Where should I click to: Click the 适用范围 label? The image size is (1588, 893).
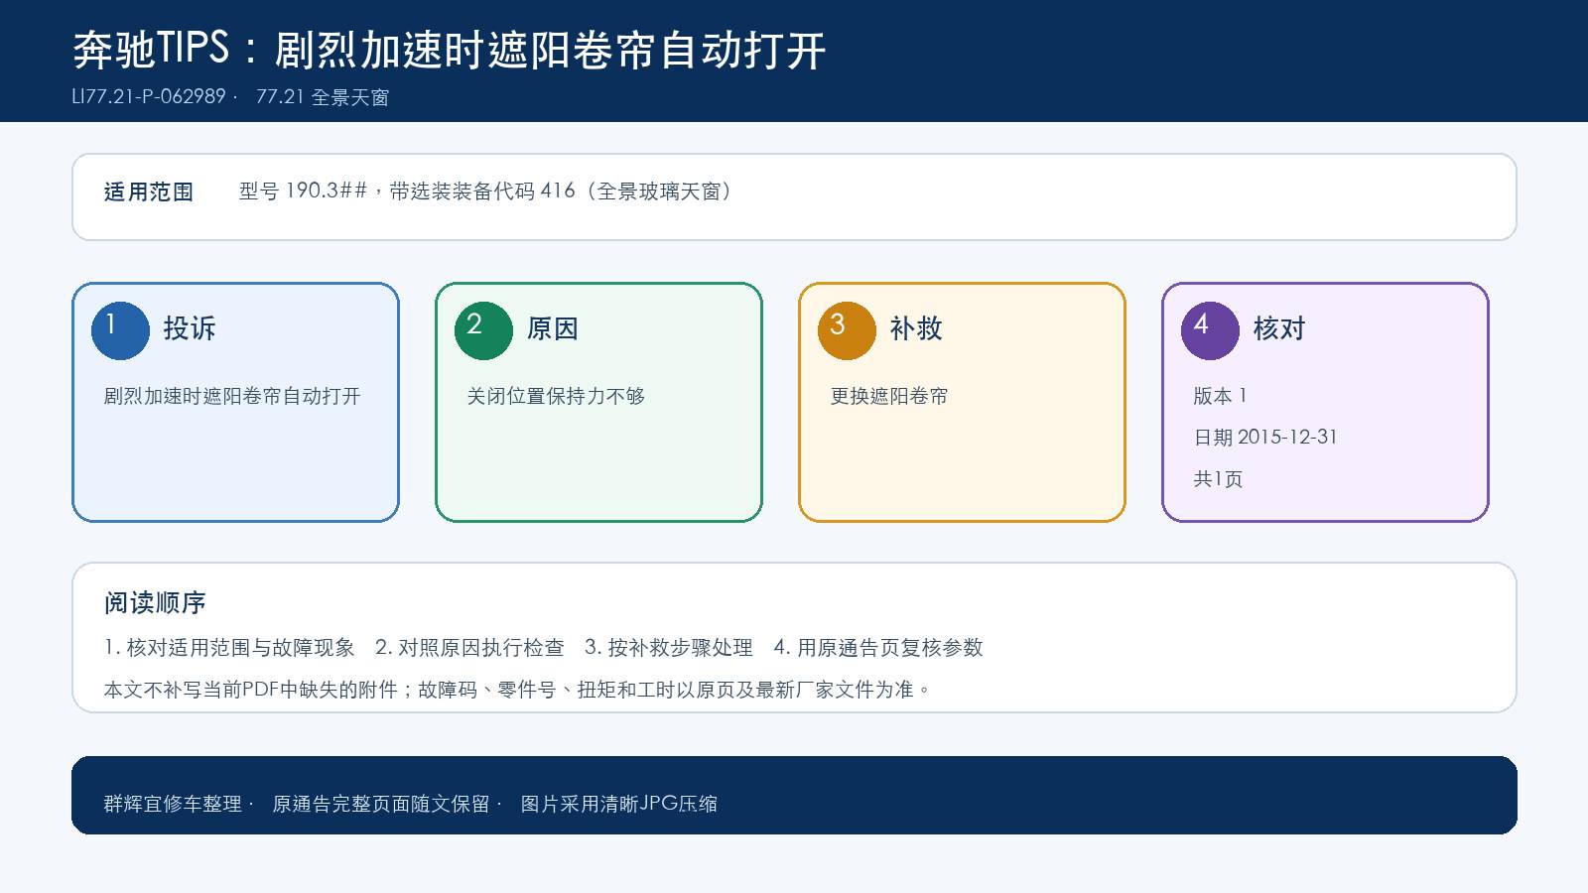pyautogui.click(x=149, y=191)
